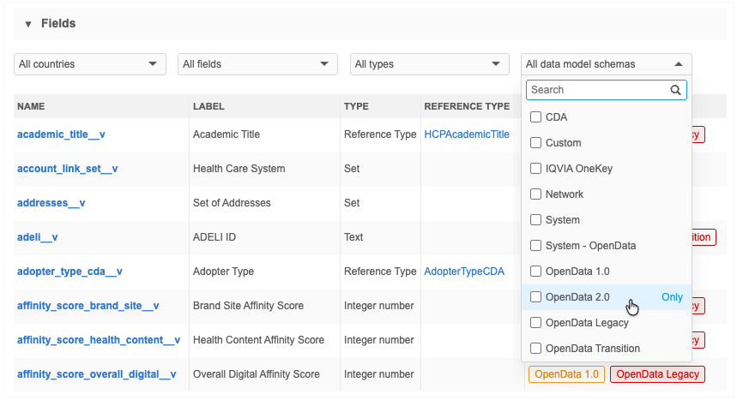Open the academic_title__v field link

pos(61,134)
